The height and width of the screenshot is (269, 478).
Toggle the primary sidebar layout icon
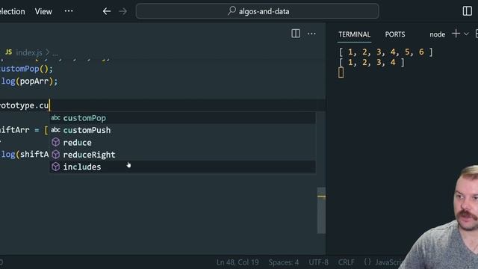point(467,11)
